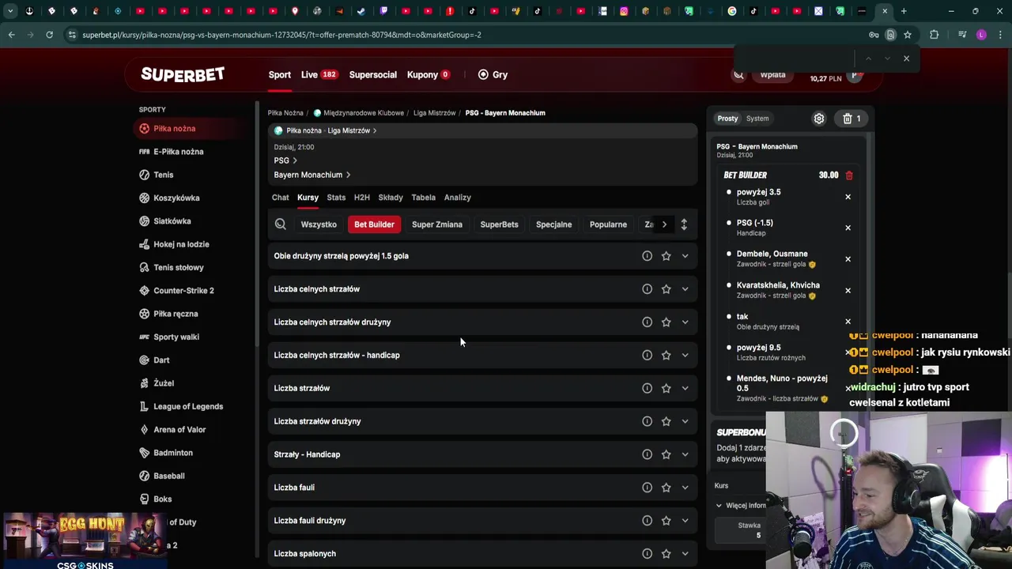Screen dimensions: 1012x569
Task: Show info for Obie drużyny strzelą market
Action: tap(647, 256)
